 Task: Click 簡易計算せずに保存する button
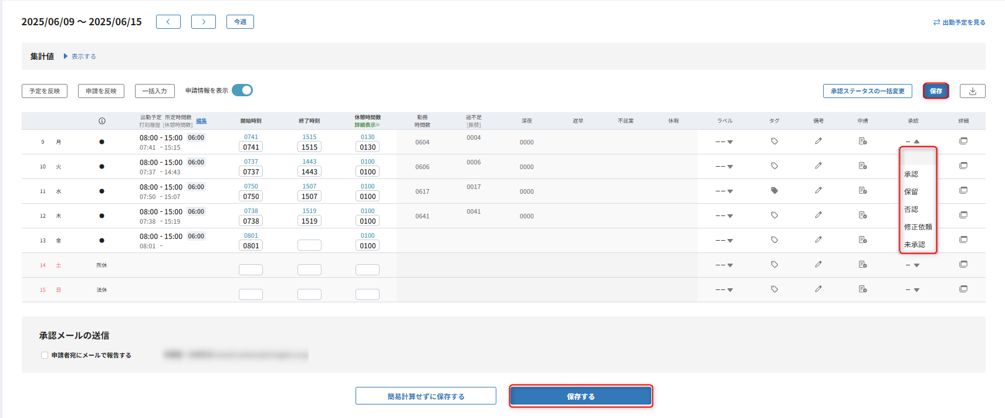(426, 396)
